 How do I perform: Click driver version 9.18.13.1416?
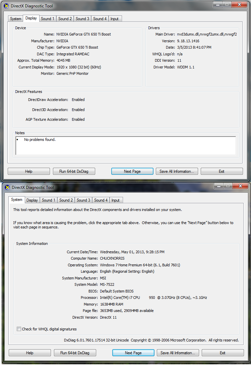[188, 41]
